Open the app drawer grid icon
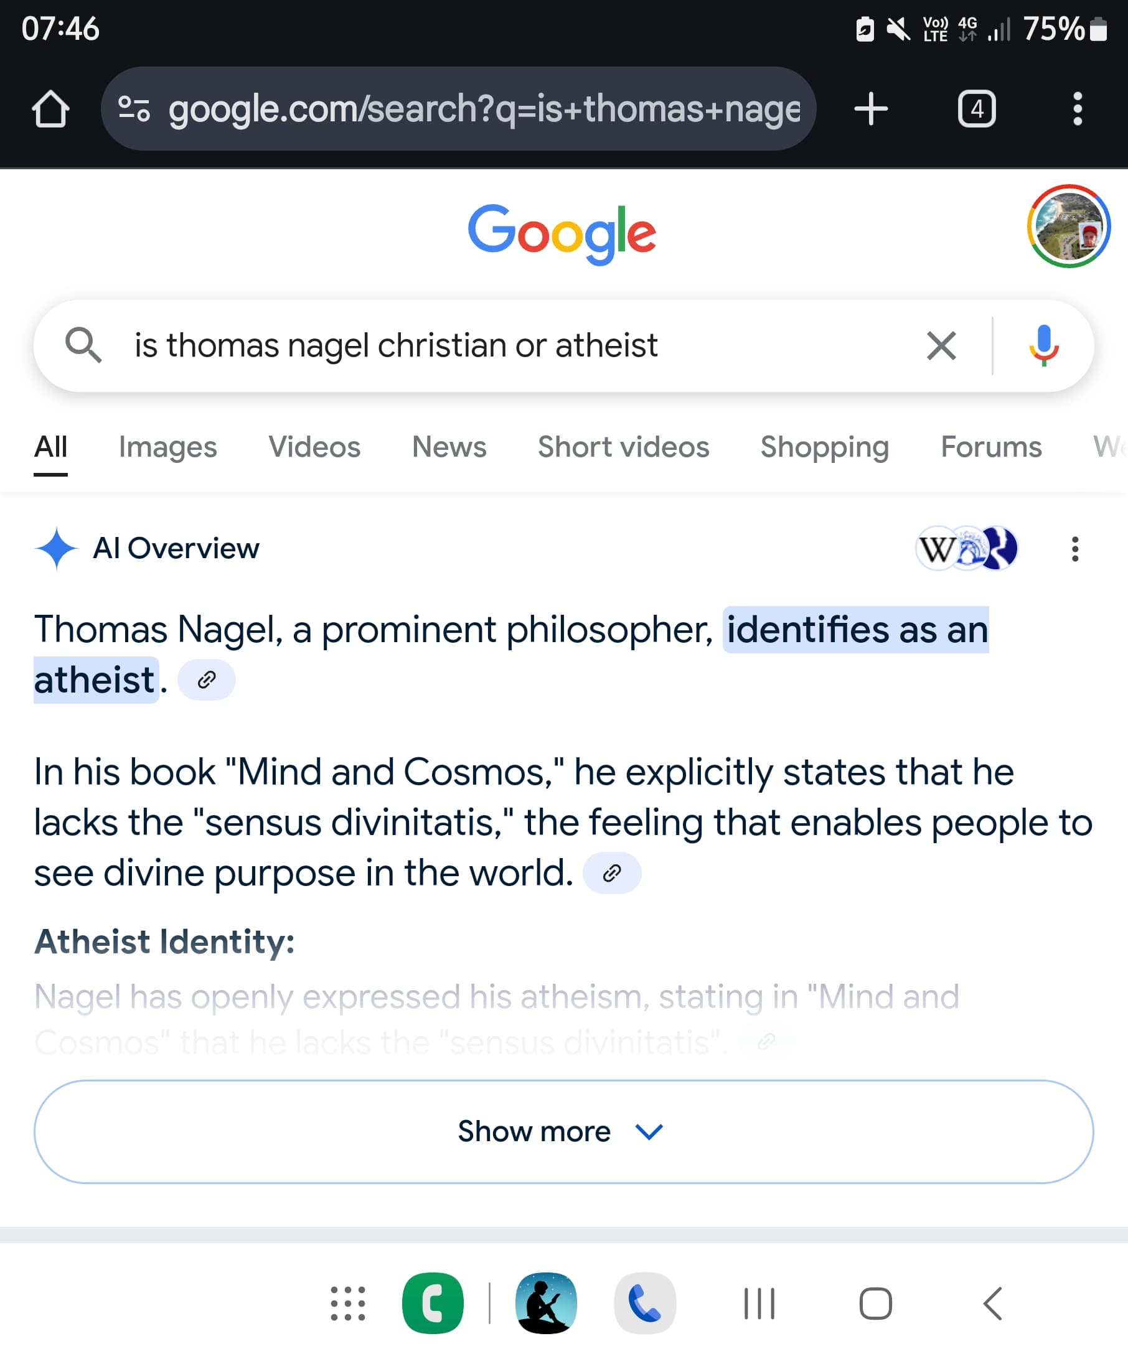Screen dimensions: 1128x1354 [347, 1304]
